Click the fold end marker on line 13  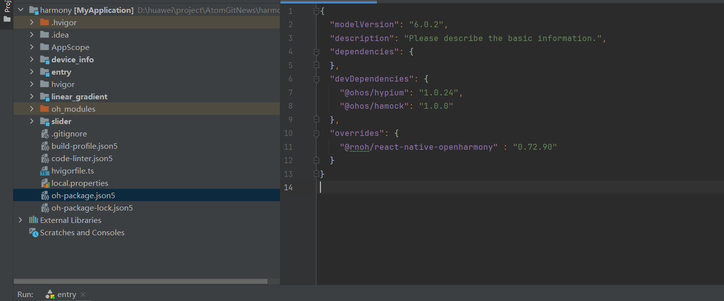317,174
